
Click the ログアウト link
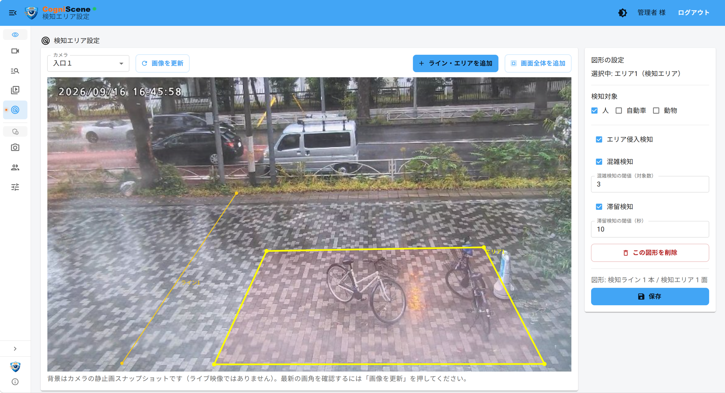tap(693, 13)
